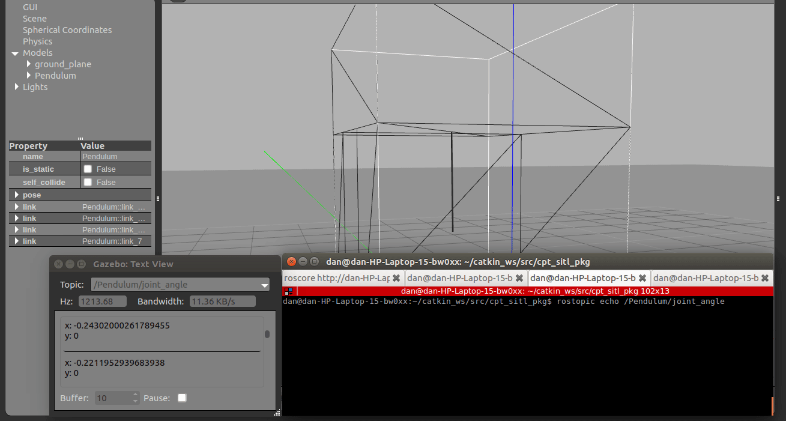Increase the Buffer value with up arrow
The width and height of the screenshot is (786, 421).
(136, 395)
